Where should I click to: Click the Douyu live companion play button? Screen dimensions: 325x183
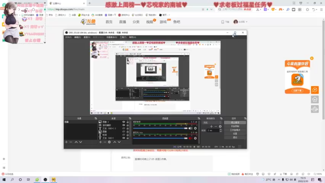(315, 90)
